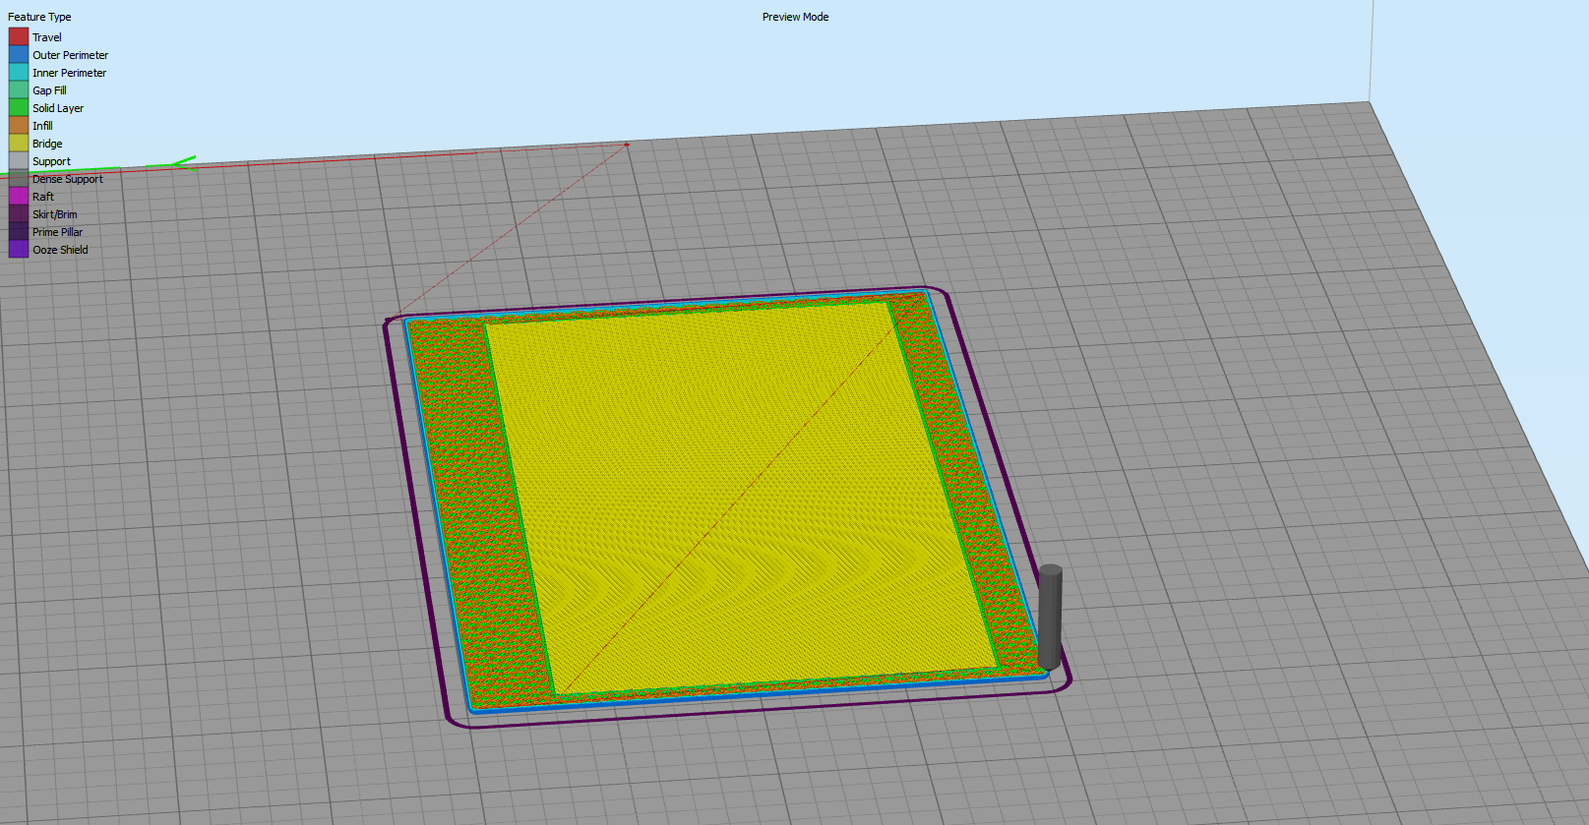The width and height of the screenshot is (1589, 825).
Task: Click the Solid Layer legend label
Action: 58,108
